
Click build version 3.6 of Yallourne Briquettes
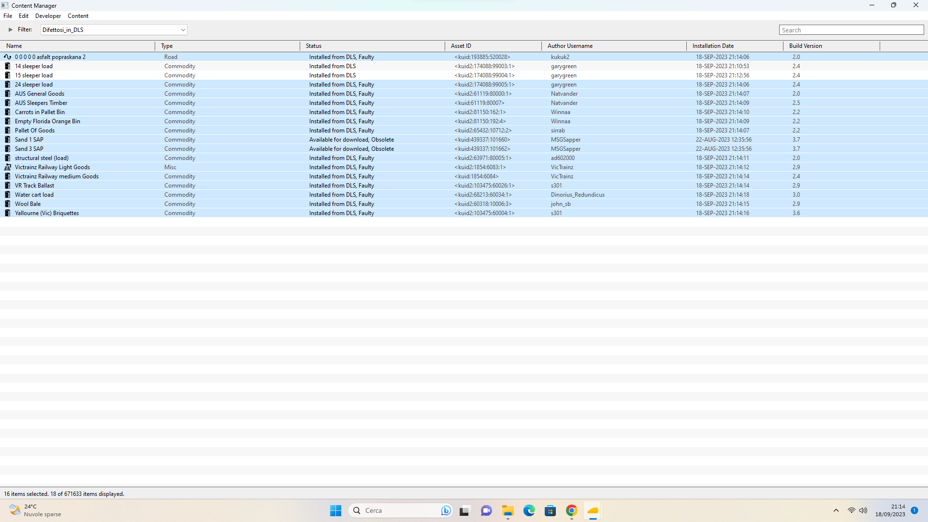point(796,213)
